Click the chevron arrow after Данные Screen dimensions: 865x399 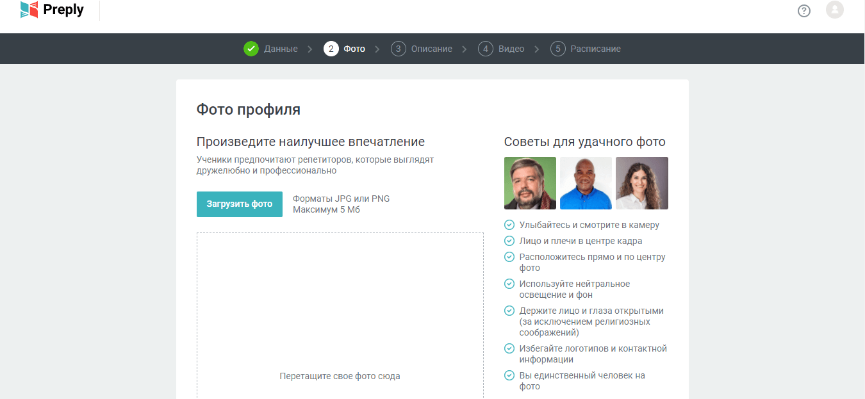(x=310, y=49)
